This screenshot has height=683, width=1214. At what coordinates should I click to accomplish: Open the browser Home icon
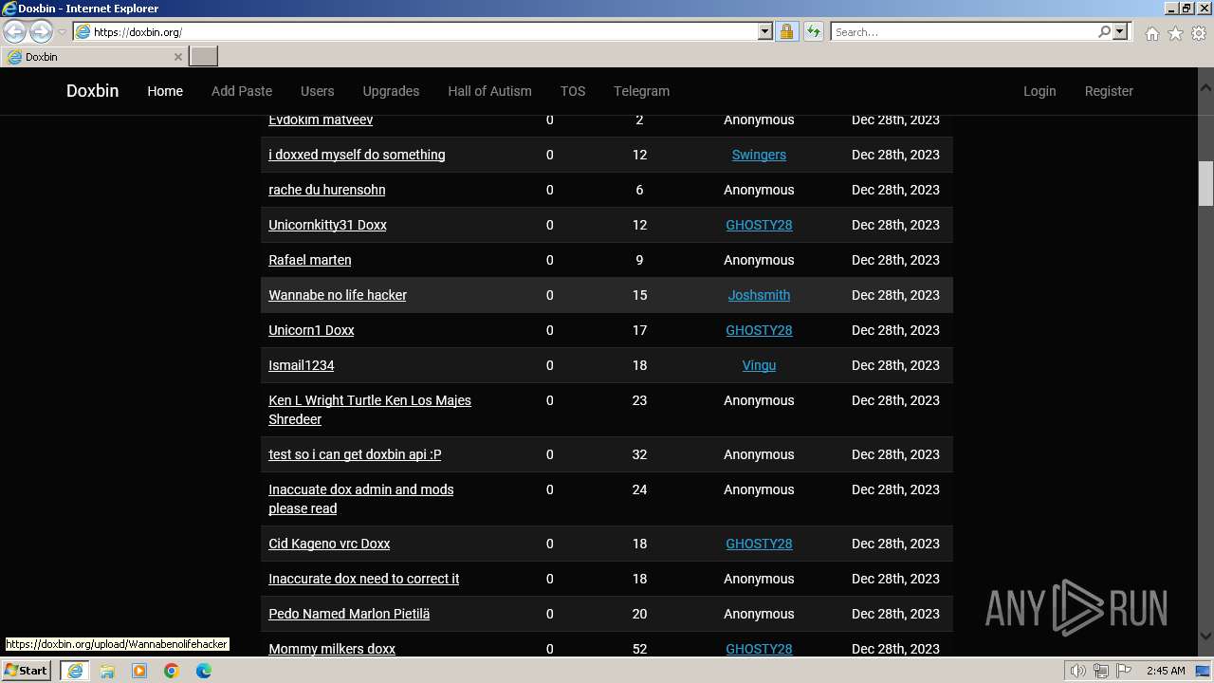point(1151,33)
